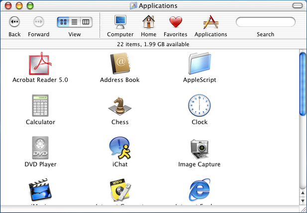
Task: Open the AppleScript folder
Action: pyautogui.click(x=200, y=64)
